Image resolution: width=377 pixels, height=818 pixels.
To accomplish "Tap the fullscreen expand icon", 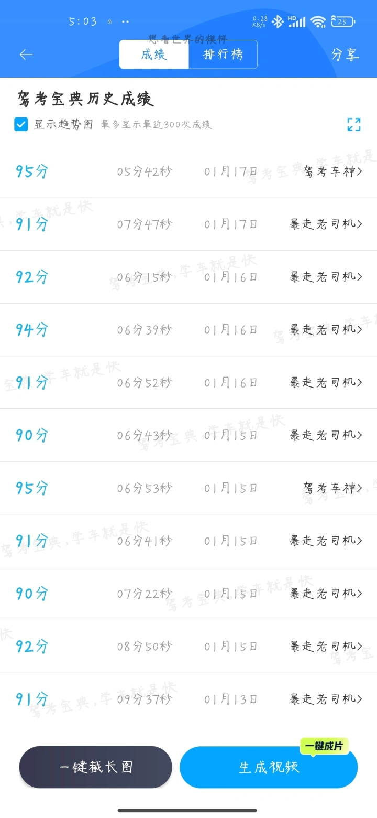I will (x=354, y=124).
